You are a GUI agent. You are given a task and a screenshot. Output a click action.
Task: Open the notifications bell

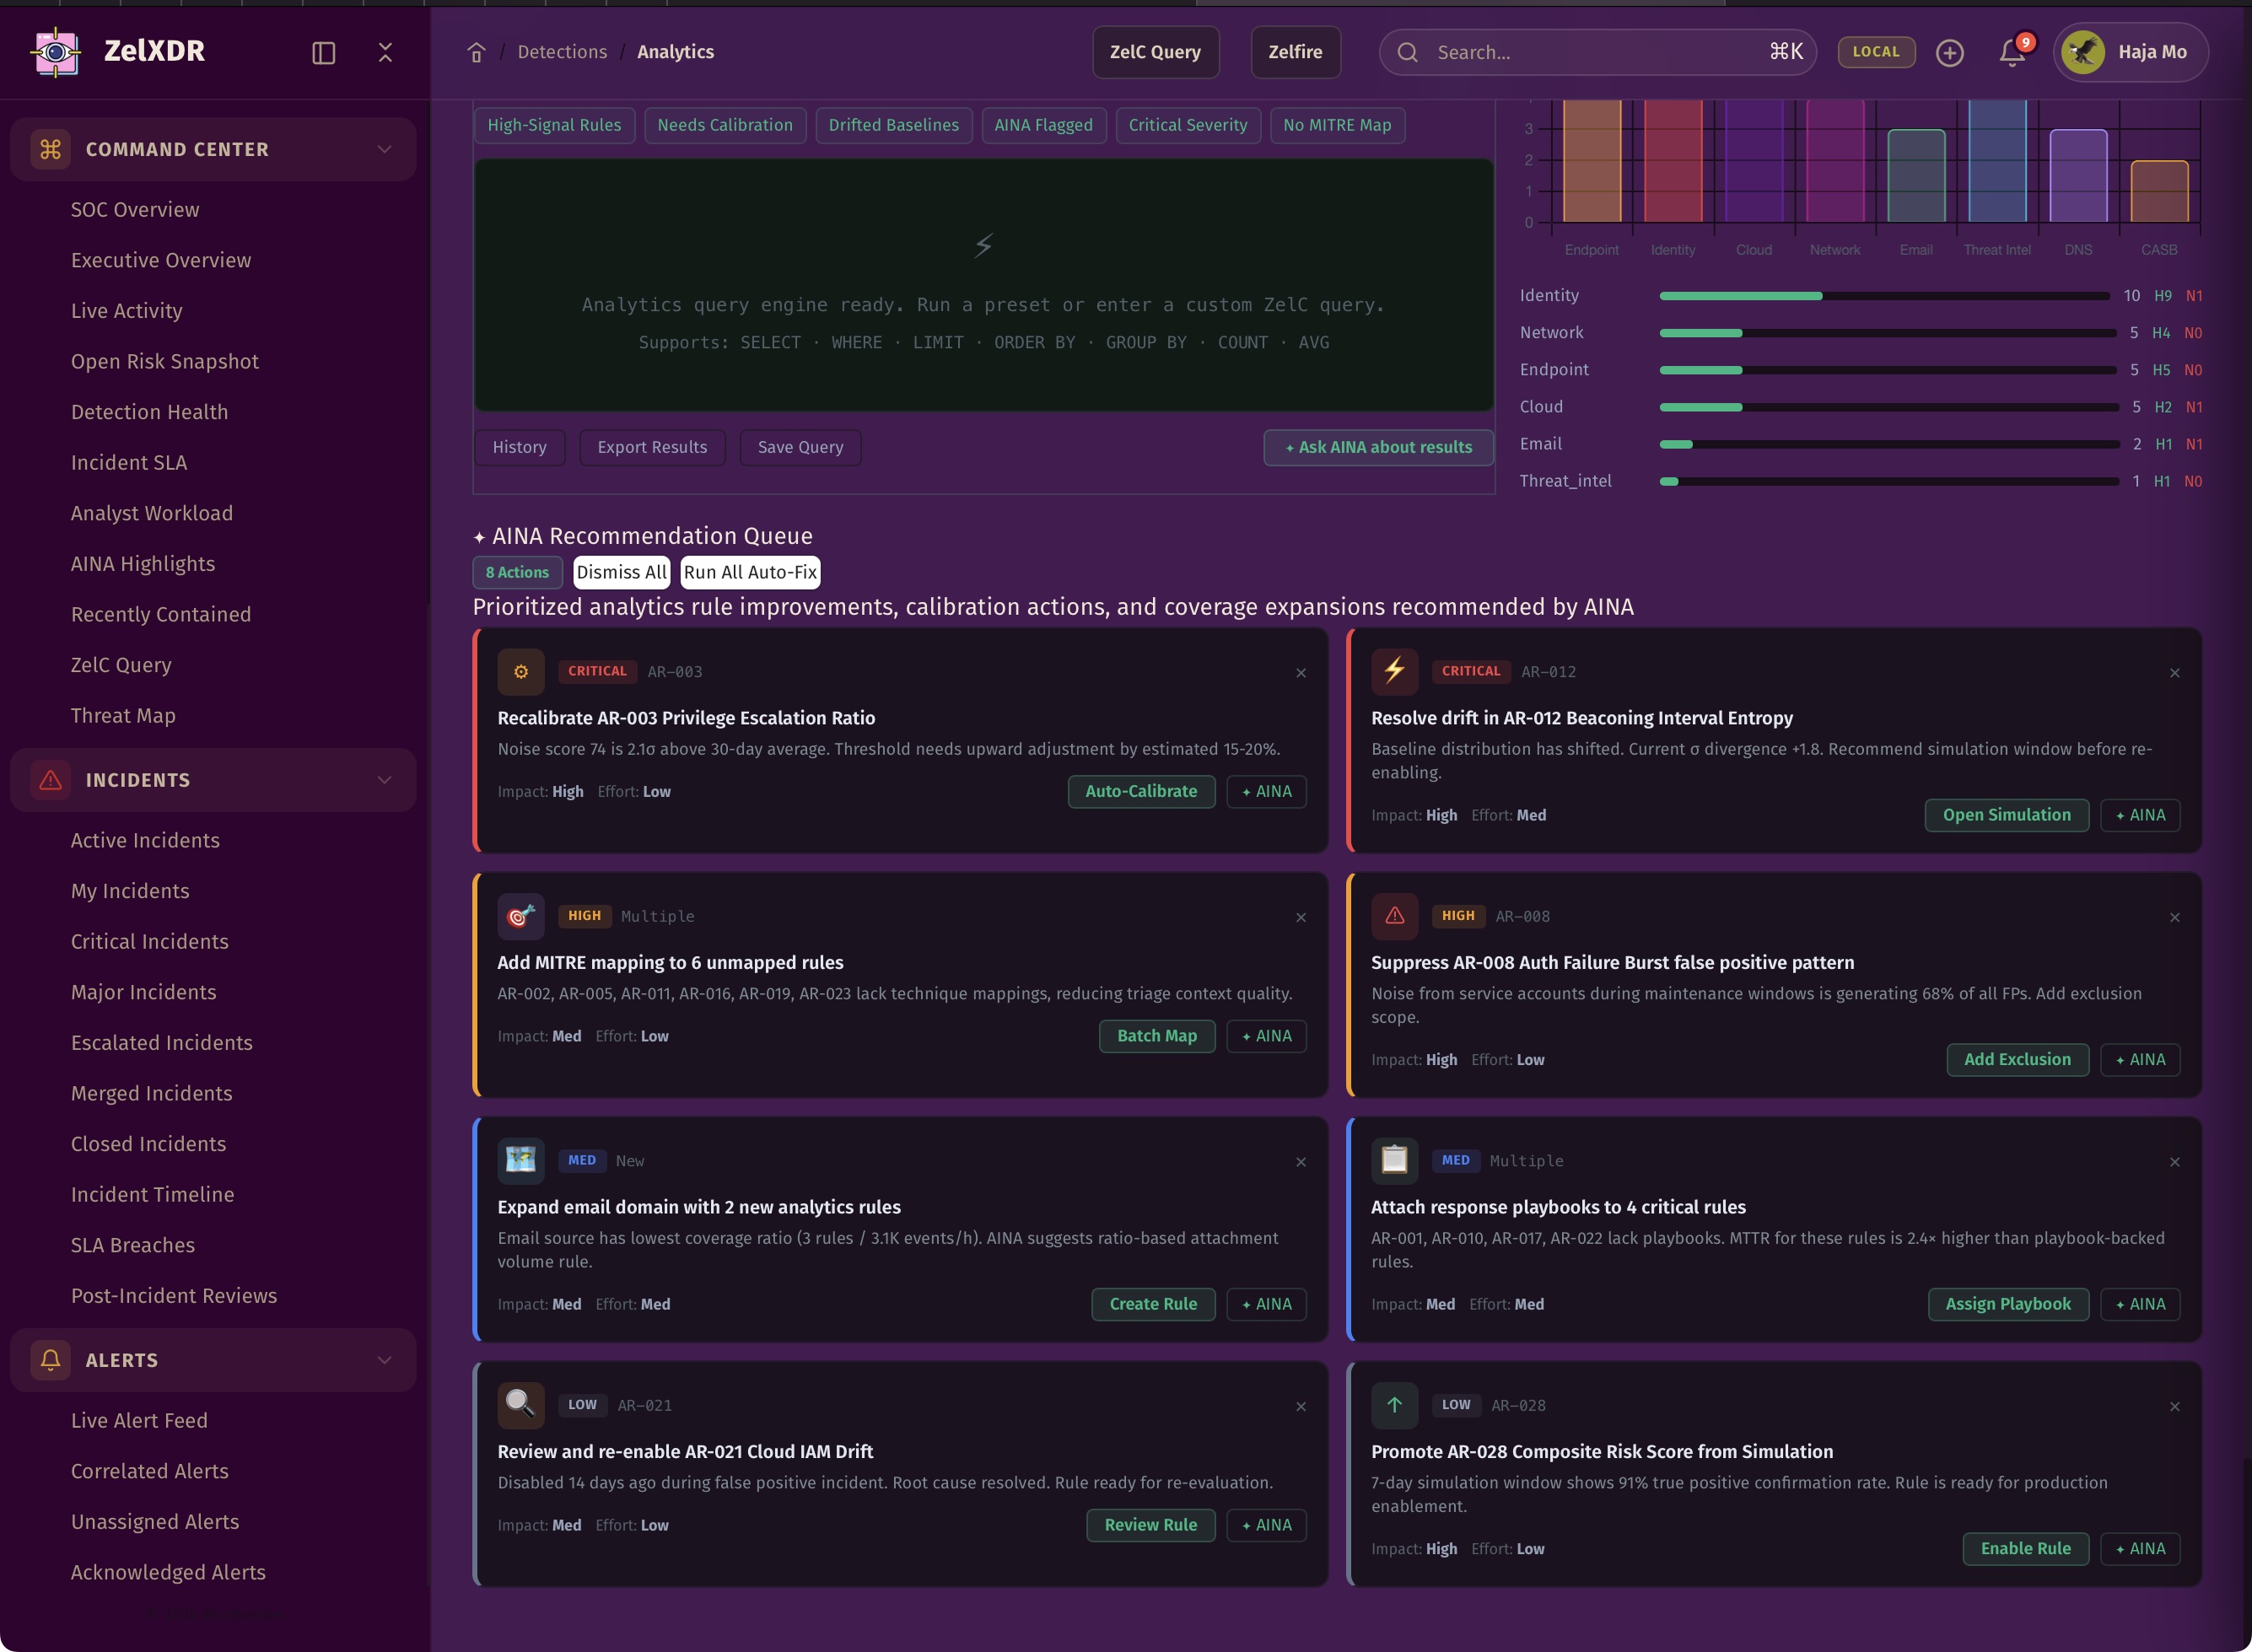click(2012, 52)
